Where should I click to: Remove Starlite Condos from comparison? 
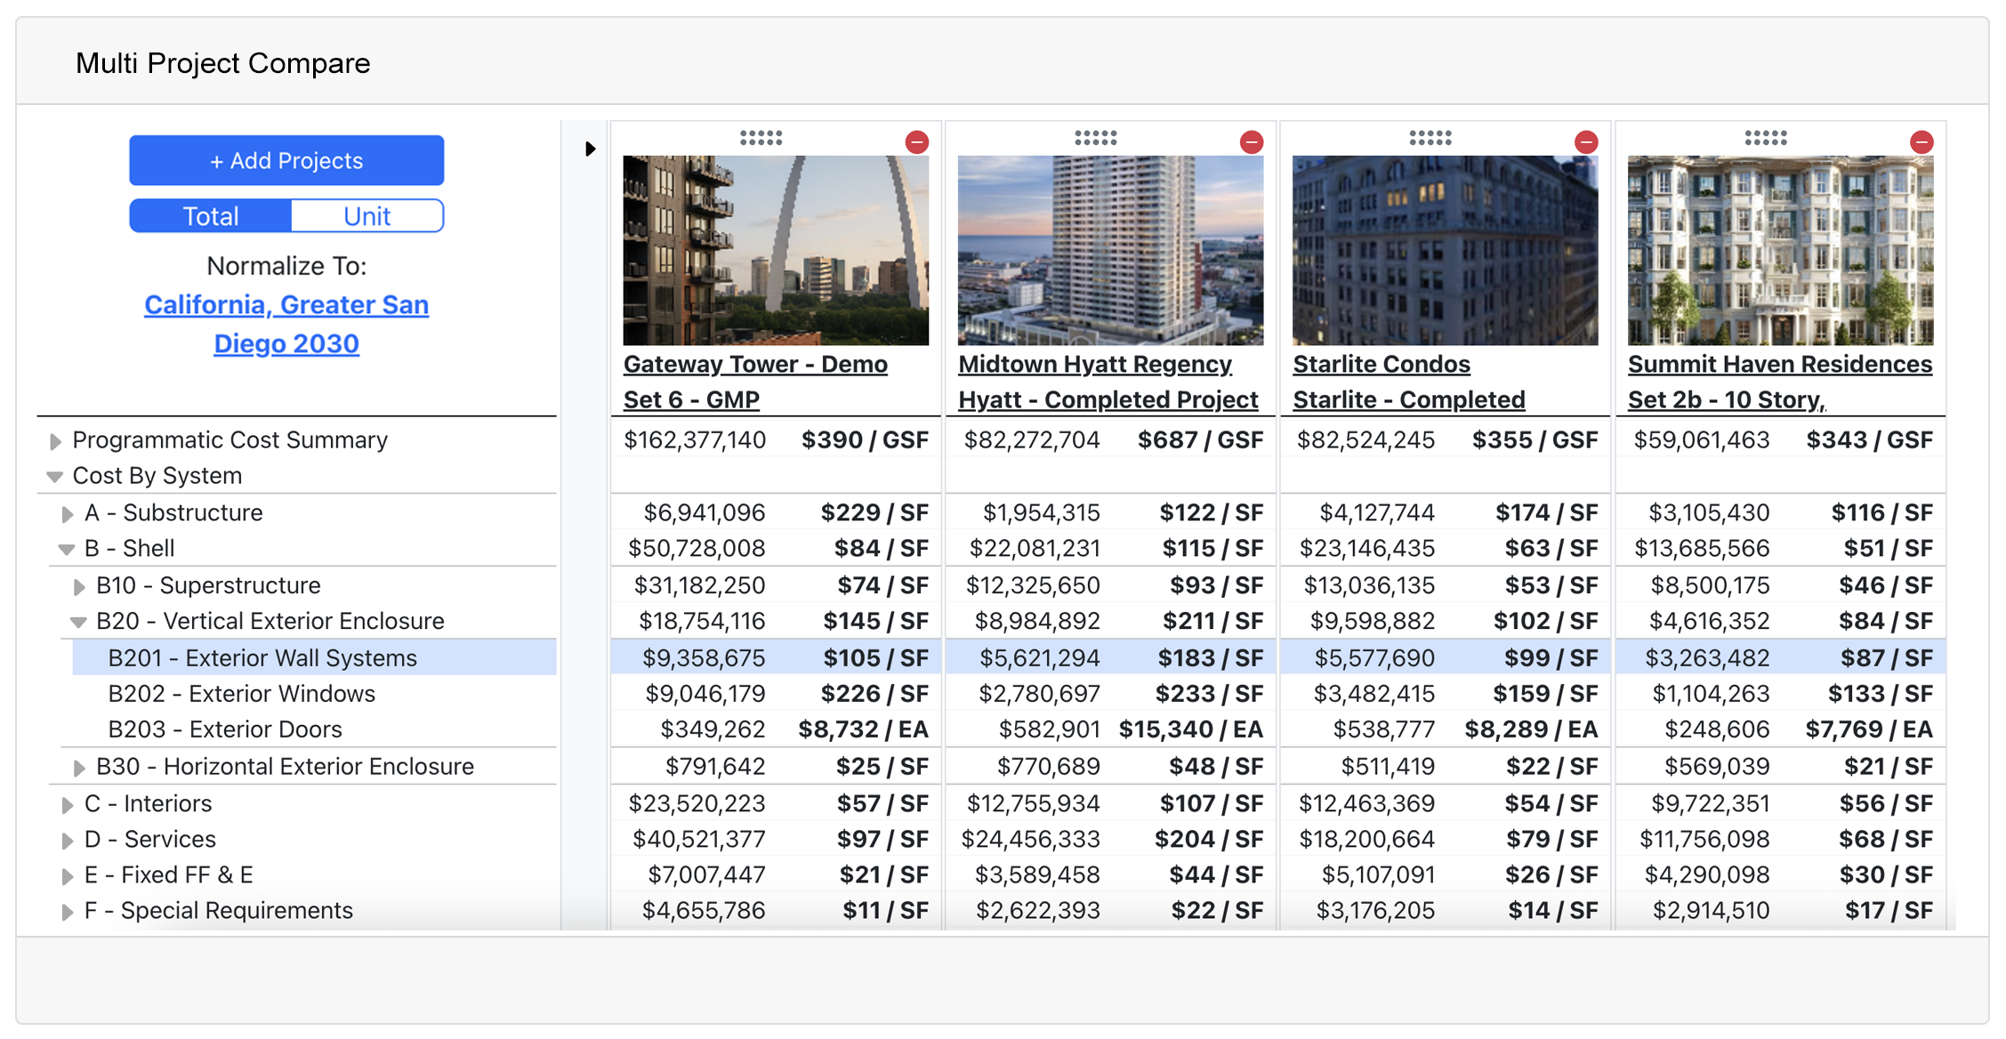point(1585,142)
